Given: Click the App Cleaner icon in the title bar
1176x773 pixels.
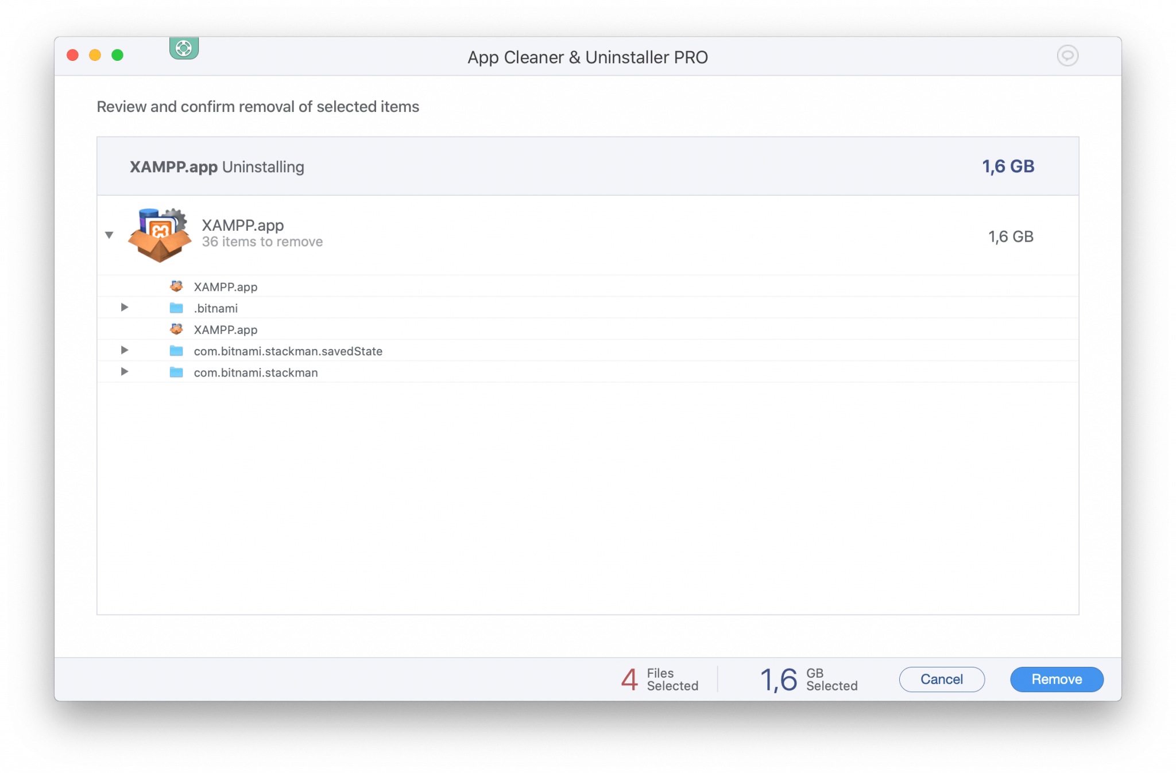Looking at the screenshot, I should 184,48.
